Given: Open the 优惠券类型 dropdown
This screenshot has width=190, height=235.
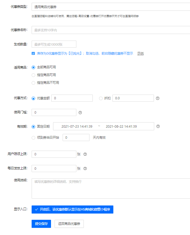Looking at the screenshot, I should tap(111, 7).
